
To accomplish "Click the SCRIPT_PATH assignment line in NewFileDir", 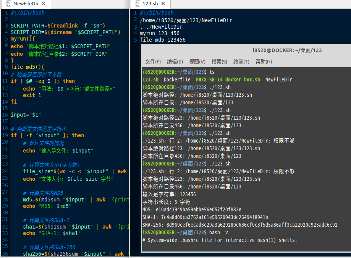I will [58, 26].
